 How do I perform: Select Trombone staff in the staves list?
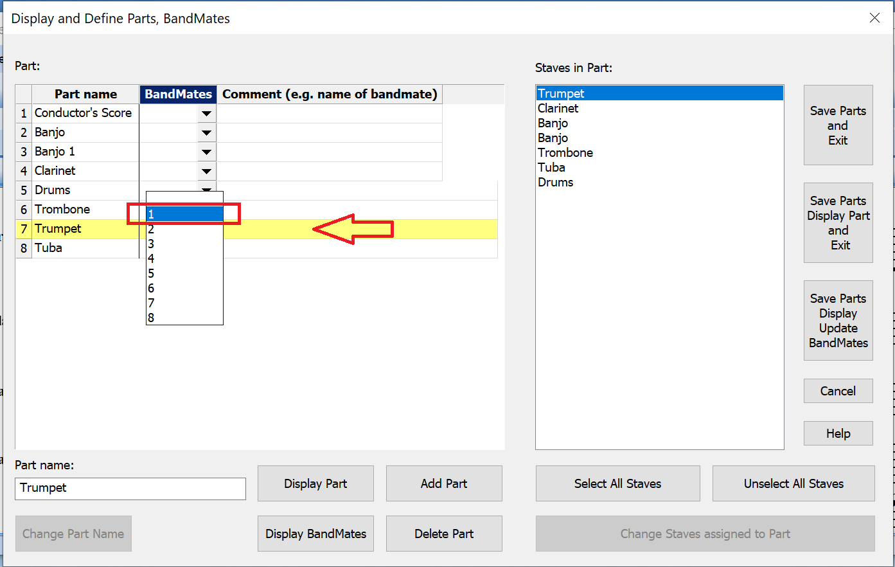point(565,153)
